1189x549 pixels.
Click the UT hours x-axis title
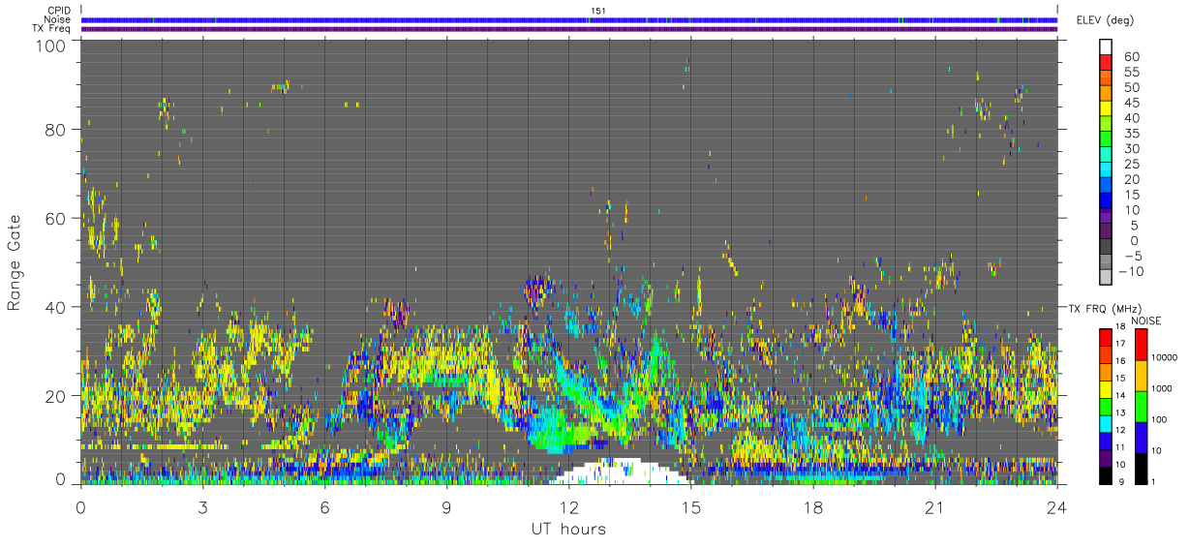click(x=568, y=529)
